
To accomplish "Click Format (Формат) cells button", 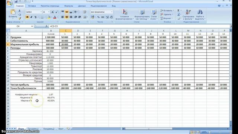I will click(x=166, y=18).
